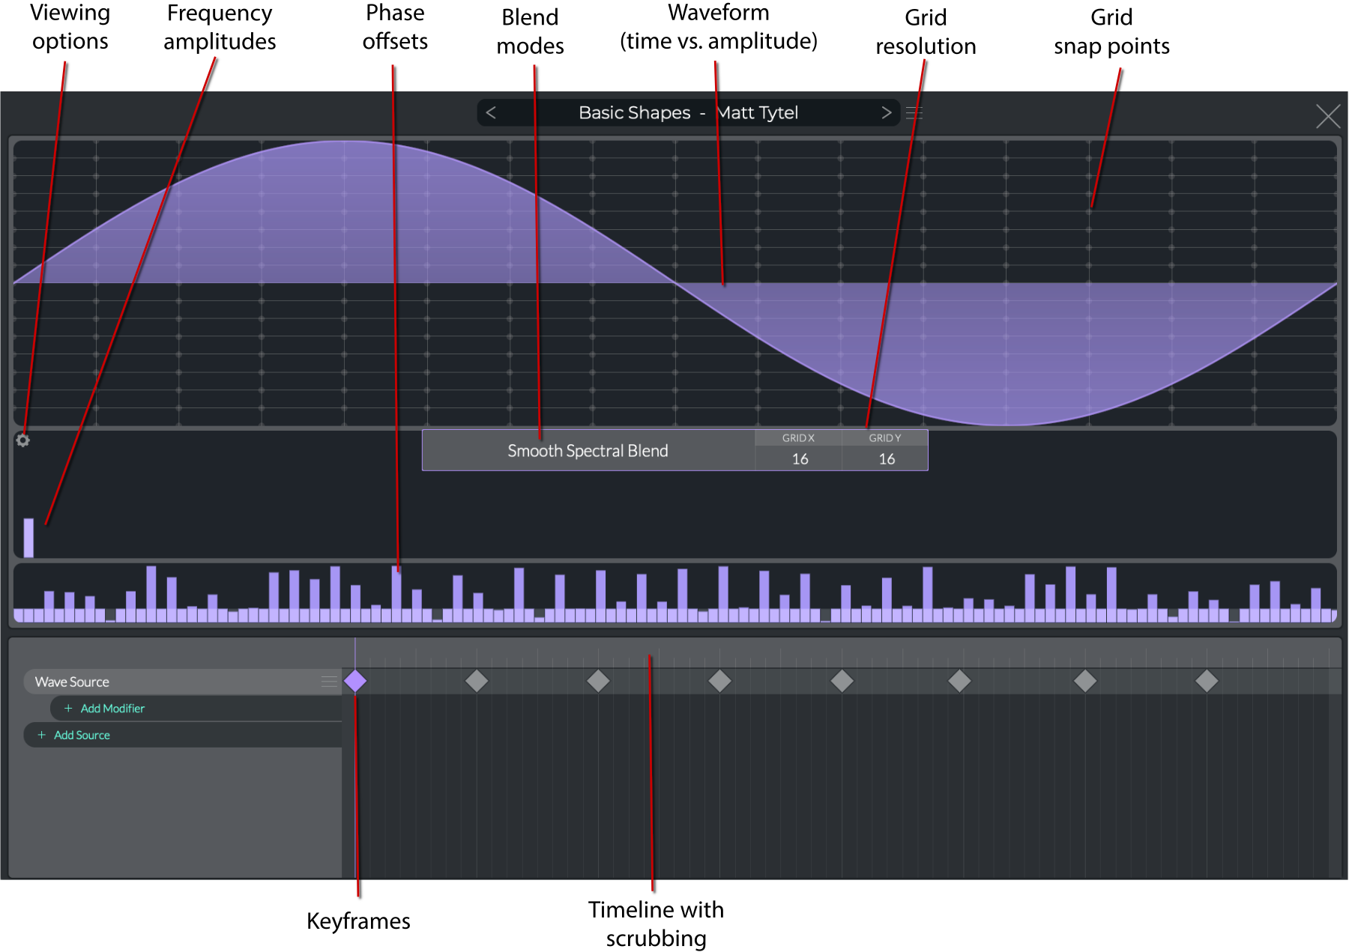Screen dimensions: 1349x952
Task: Go to previous wavetable preset arrow
Action: (491, 112)
